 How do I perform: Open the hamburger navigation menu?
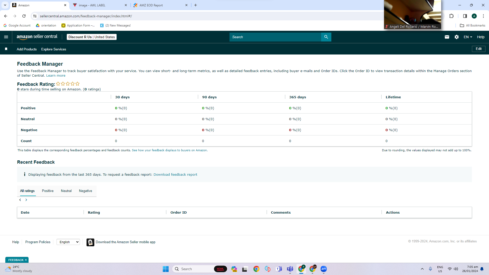[x=6, y=37]
